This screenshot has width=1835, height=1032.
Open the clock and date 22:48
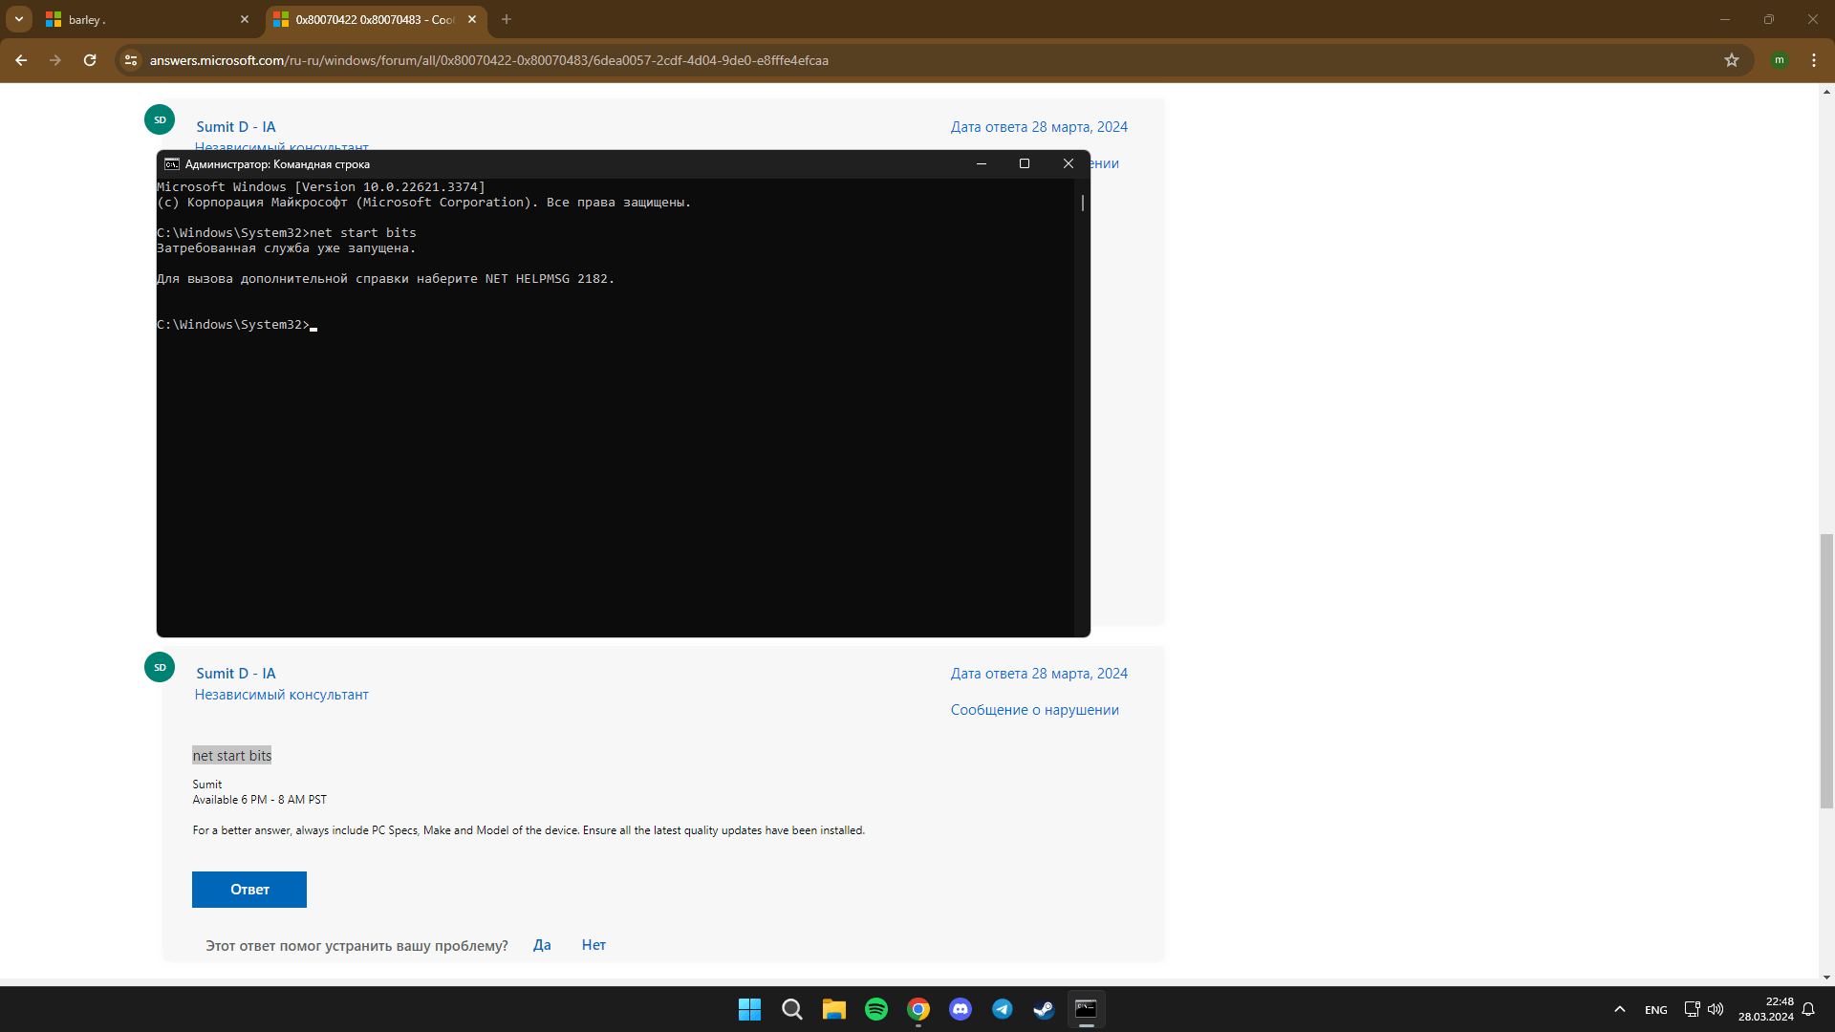(1766, 1009)
